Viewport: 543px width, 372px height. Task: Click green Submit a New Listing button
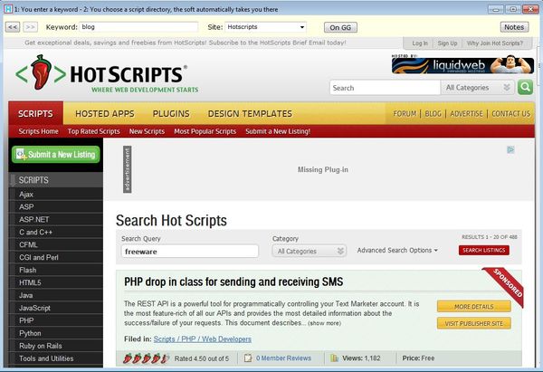click(x=56, y=155)
